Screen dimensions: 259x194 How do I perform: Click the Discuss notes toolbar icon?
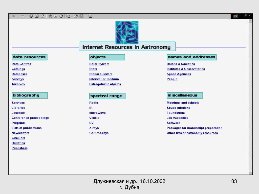pyautogui.click(x=90, y=16)
